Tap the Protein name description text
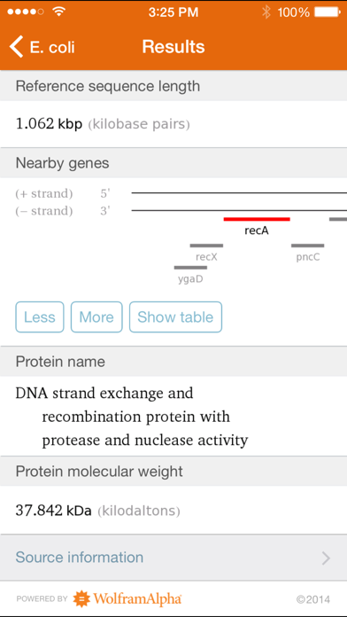Image resolution: width=347 pixels, height=617 pixels. point(132,417)
